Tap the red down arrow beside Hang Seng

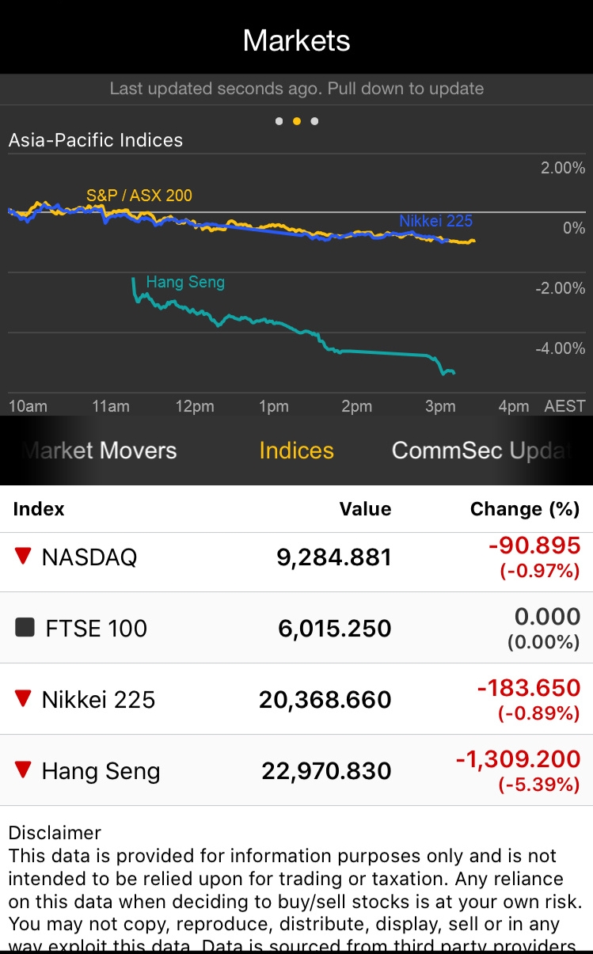tap(23, 770)
